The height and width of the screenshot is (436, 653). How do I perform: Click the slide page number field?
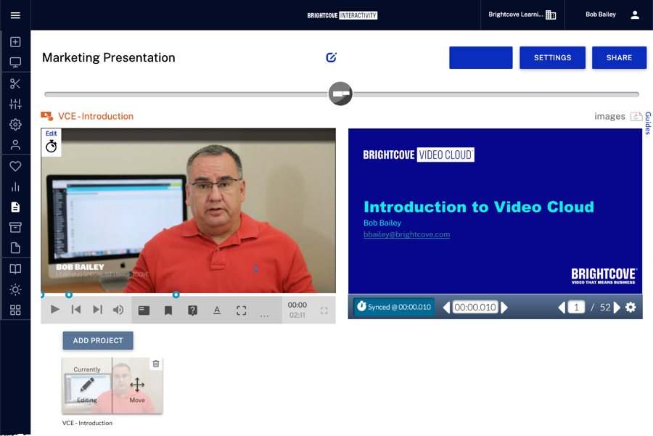tap(576, 308)
